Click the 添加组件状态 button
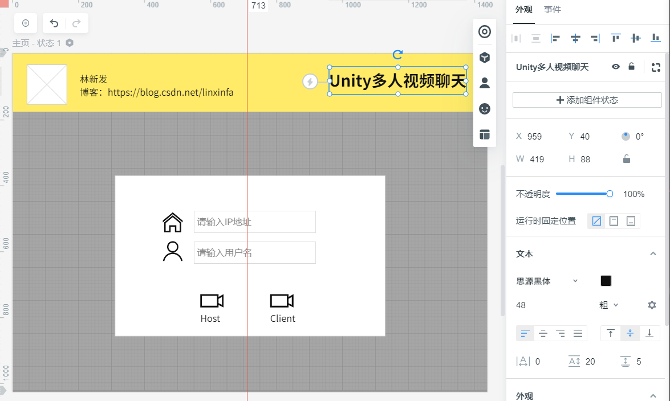The image size is (670, 401). point(586,100)
